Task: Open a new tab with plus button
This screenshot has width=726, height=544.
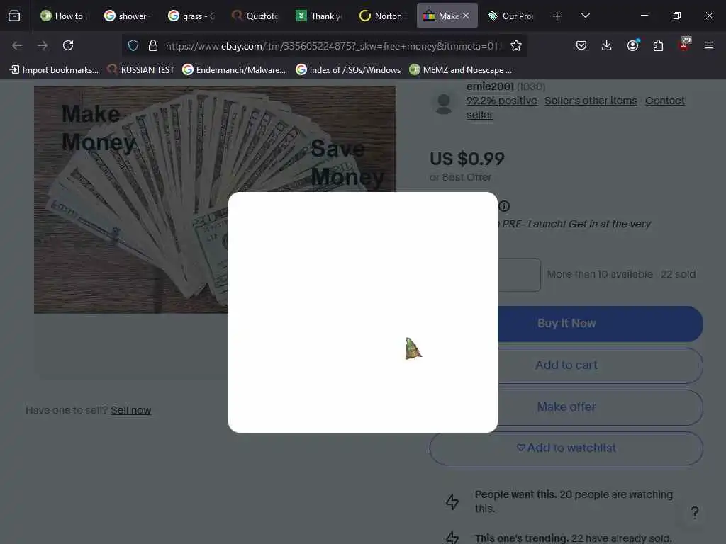Action: [557, 16]
